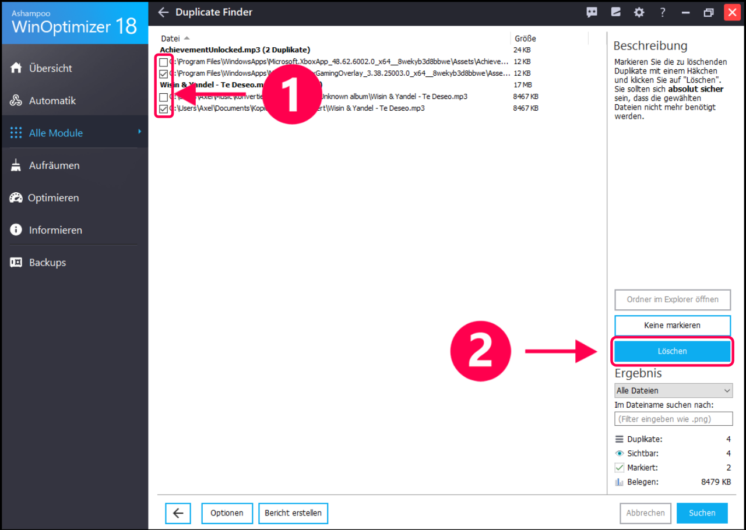Image resolution: width=746 pixels, height=530 pixels.
Task: Click the Optimieren gauge icon
Action: coord(16,197)
